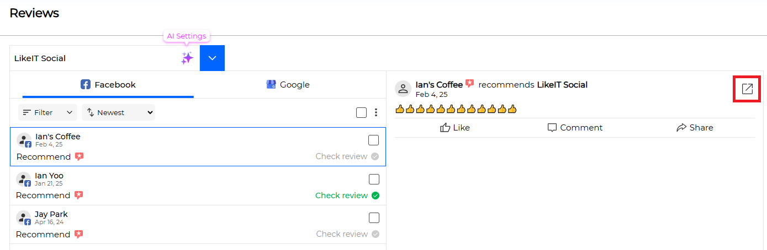Click green check icon on Ian Yoo row
The height and width of the screenshot is (250, 767).
tap(375, 195)
